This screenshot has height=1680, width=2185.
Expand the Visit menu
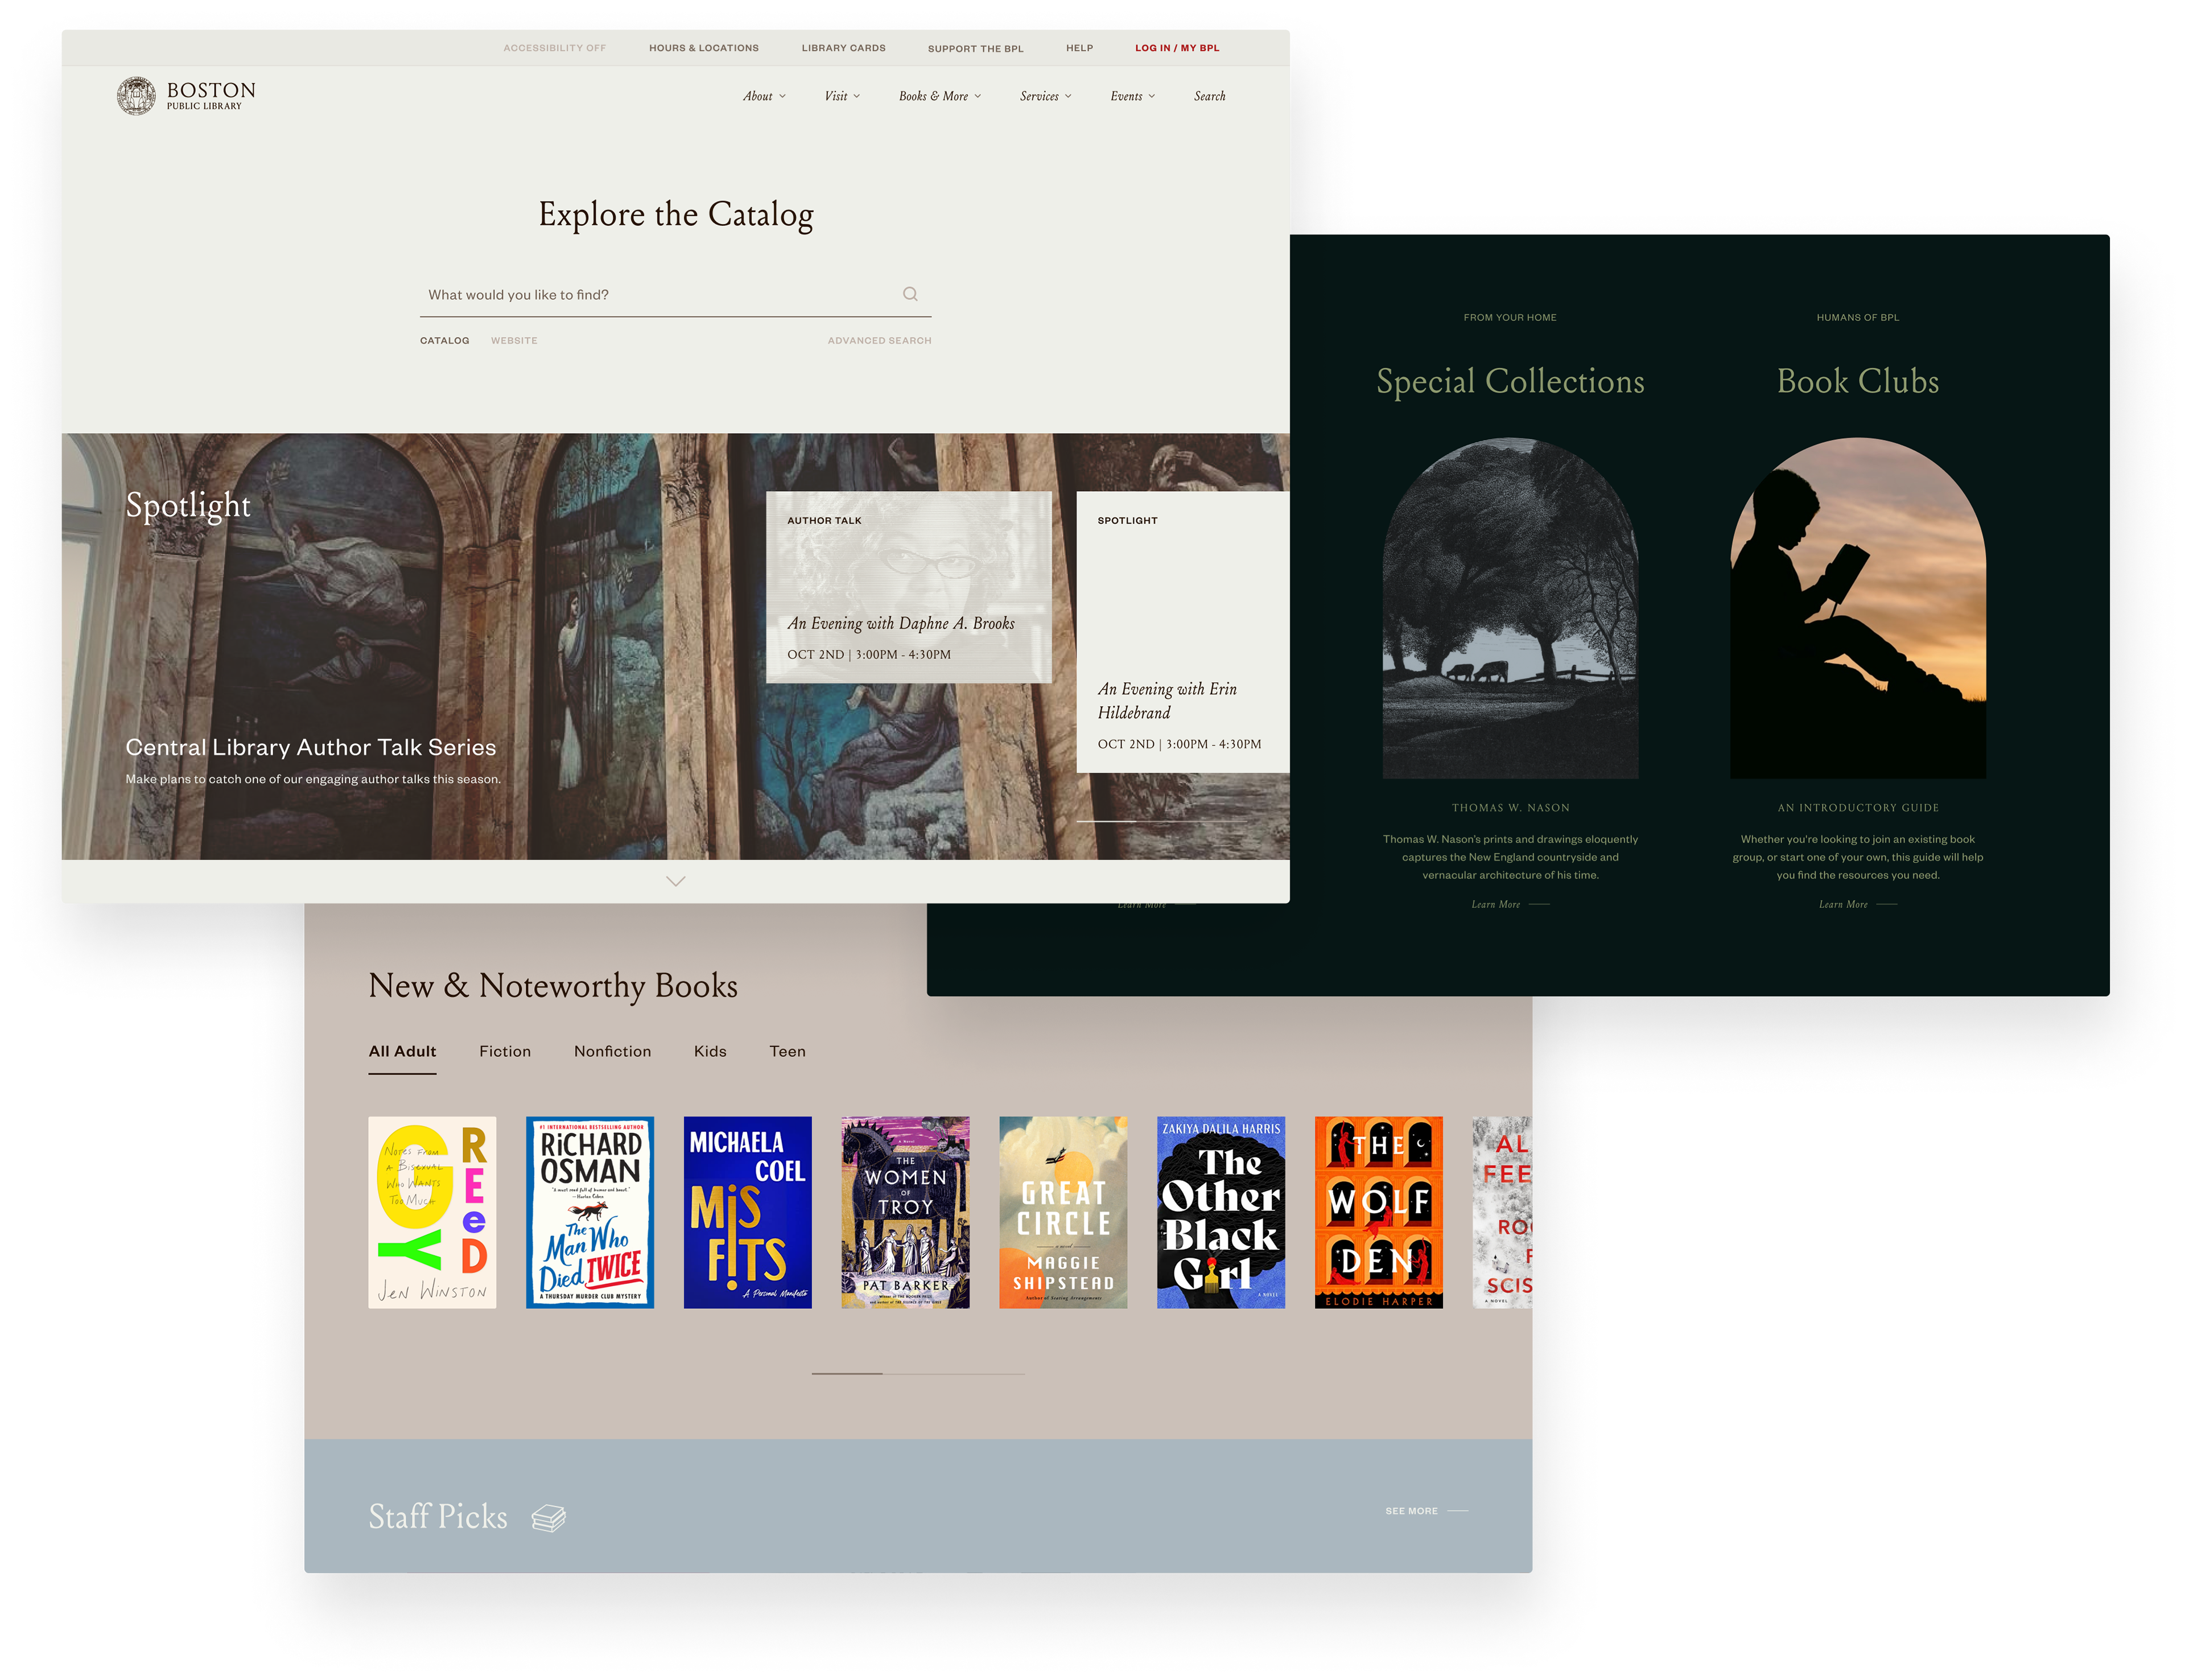click(x=842, y=96)
